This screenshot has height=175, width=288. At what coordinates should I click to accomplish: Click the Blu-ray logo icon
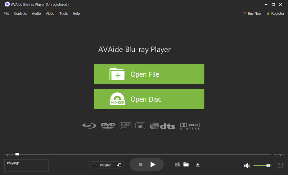tap(89, 126)
